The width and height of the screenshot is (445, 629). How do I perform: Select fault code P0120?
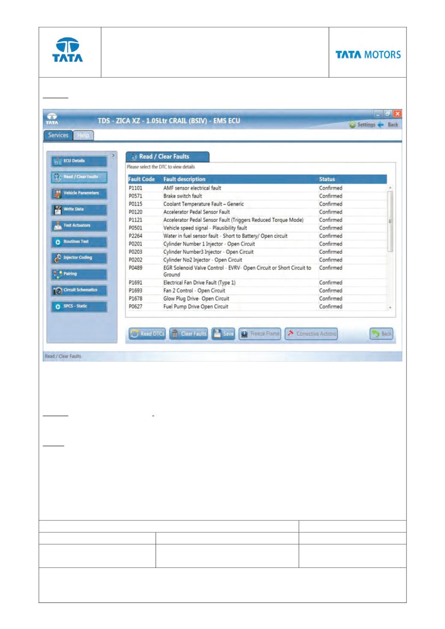(136, 212)
